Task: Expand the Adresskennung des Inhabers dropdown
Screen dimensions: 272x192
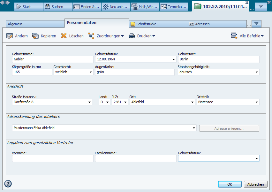Action: pos(194,128)
